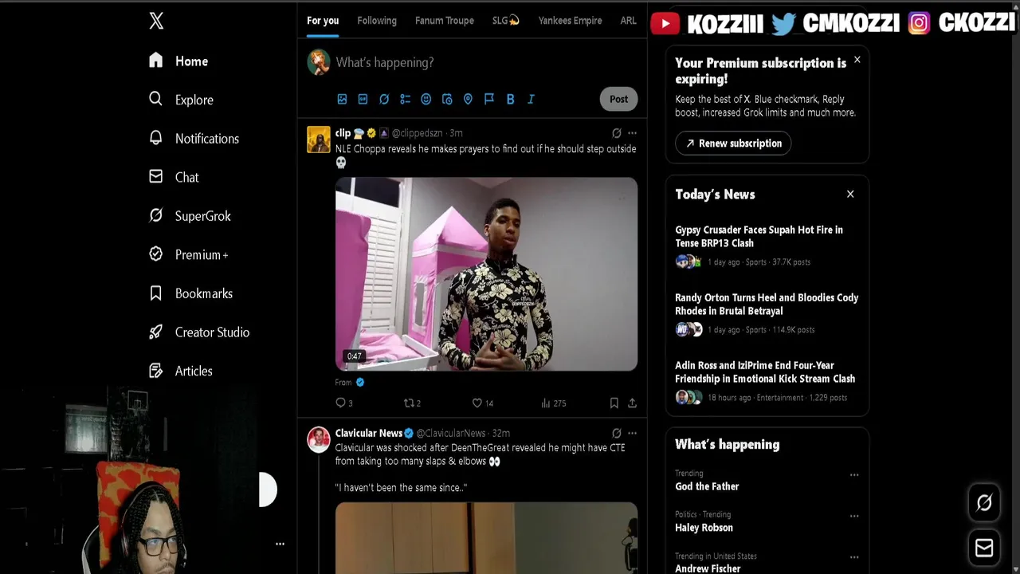This screenshot has height=574, width=1020.
Task: Play the NLE Choppa video
Action: (x=486, y=274)
